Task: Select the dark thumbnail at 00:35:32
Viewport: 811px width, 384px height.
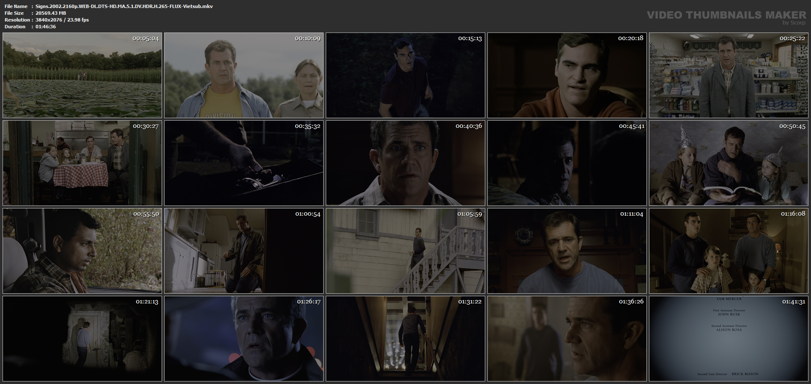Action: [244, 163]
